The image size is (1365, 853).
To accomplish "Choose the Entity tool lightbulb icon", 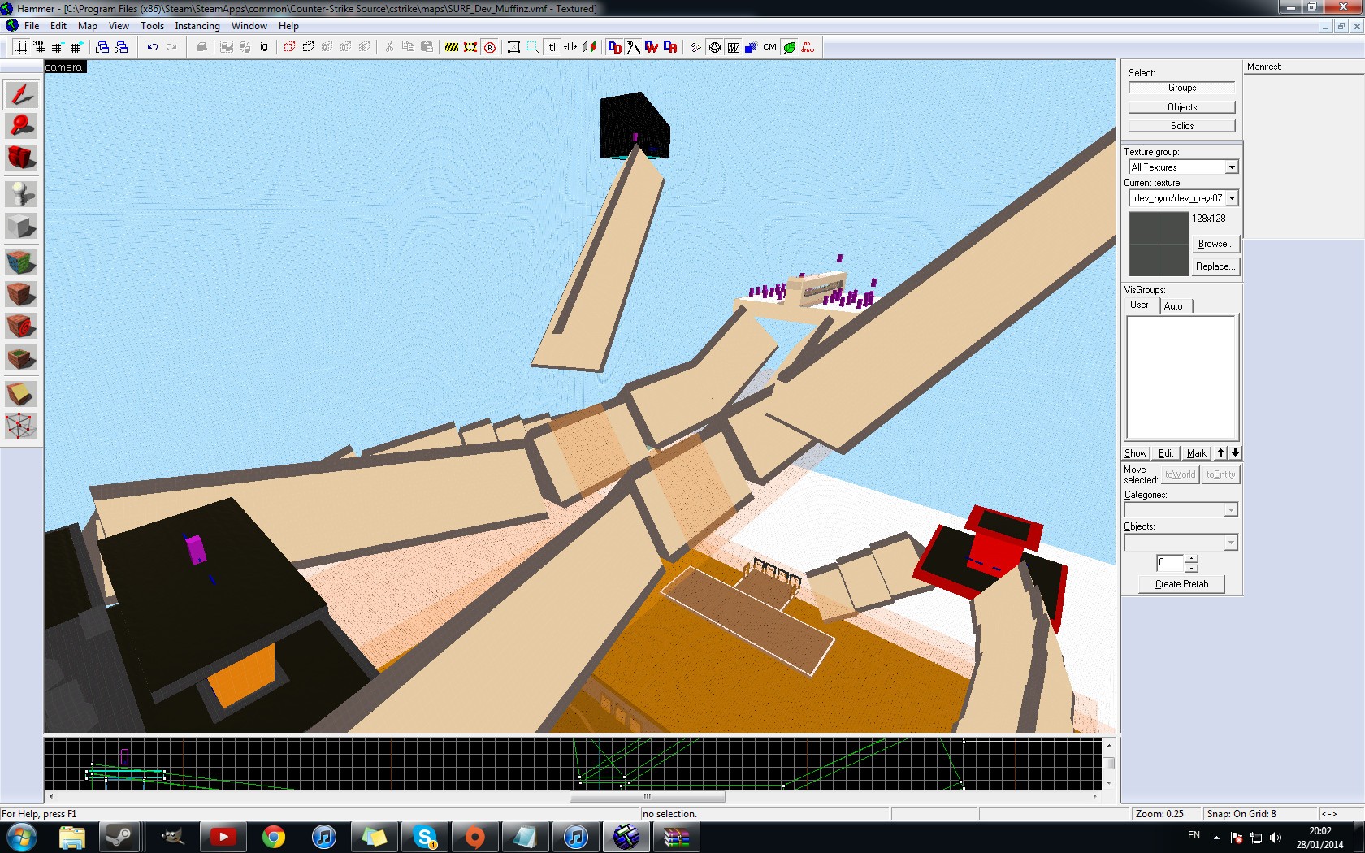I will point(21,193).
